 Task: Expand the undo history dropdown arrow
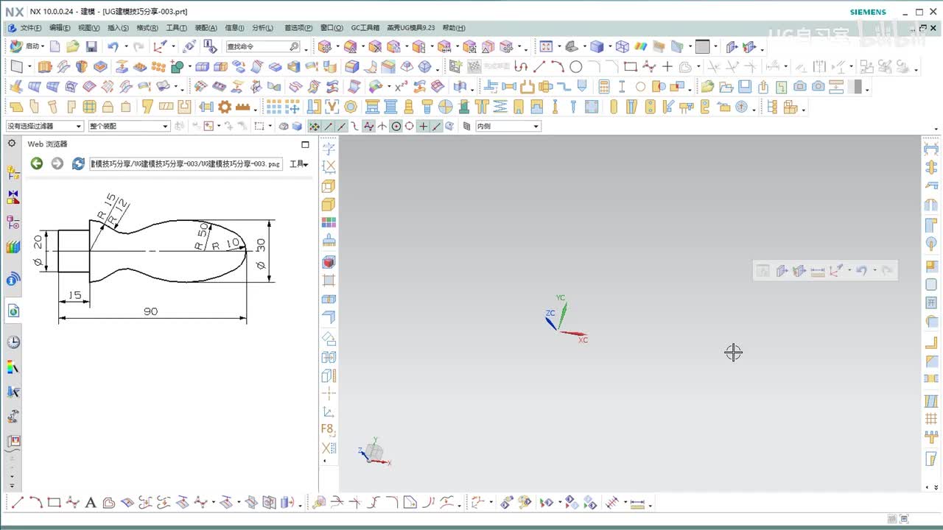tap(126, 46)
